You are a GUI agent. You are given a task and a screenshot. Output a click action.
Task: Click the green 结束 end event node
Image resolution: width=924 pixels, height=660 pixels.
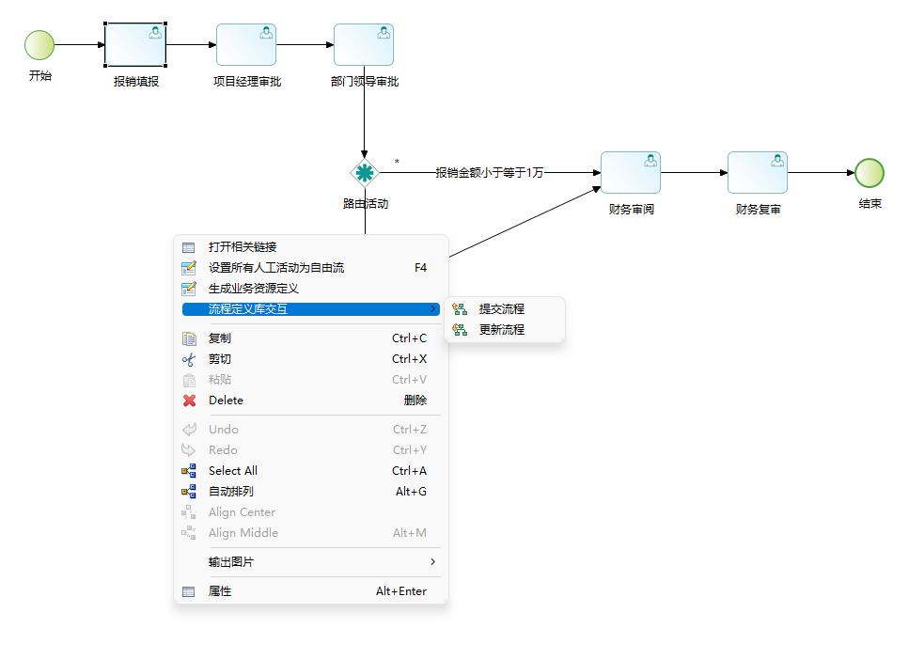tap(869, 173)
